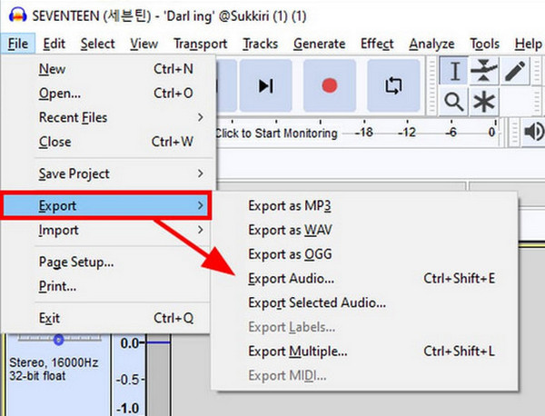Select the Selection (I-beam) tool
The width and height of the screenshot is (545, 416).
(x=454, y=71)
